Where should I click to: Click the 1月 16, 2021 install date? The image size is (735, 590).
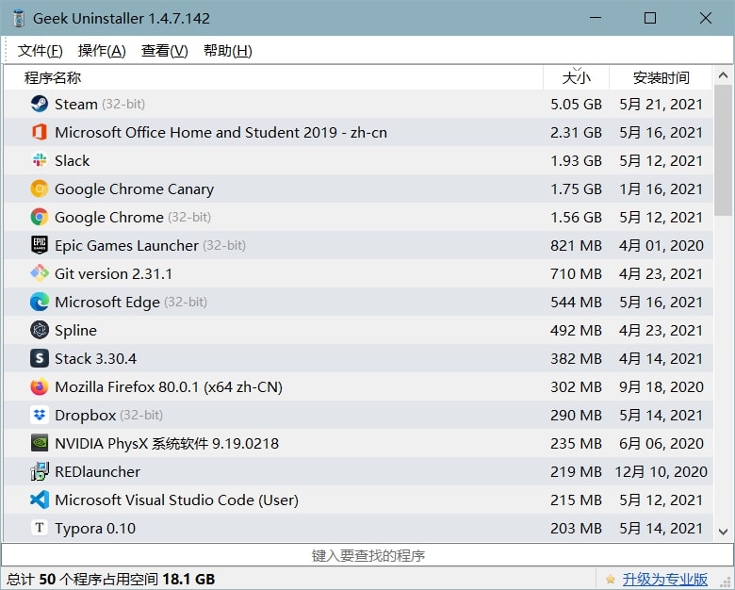(x=661, y=189)
